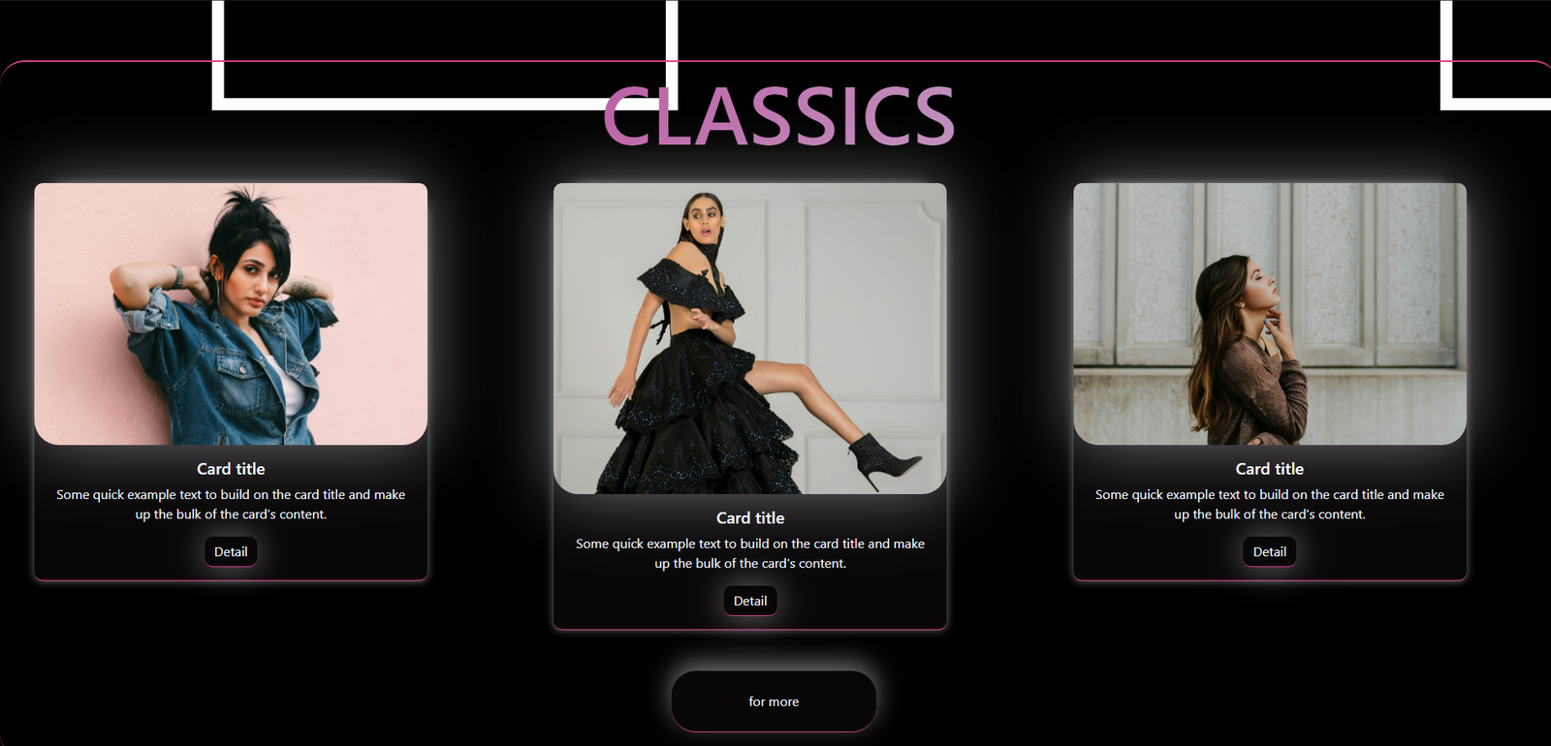Click Card title below denim jacket photo
The image size is (1551, 746).
click(x=231, y=469)
